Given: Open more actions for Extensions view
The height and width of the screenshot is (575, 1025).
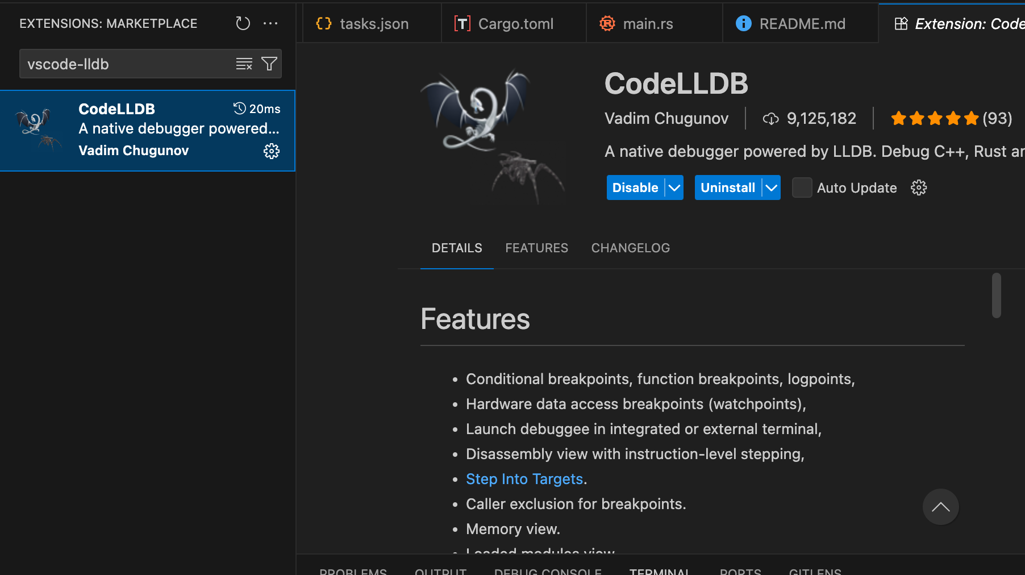Looking at the screenshot, I should coord(270,23).
